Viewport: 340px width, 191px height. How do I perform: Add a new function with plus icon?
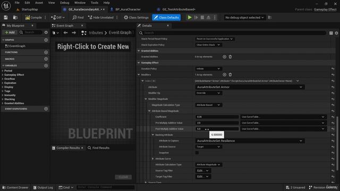[46, 53]
